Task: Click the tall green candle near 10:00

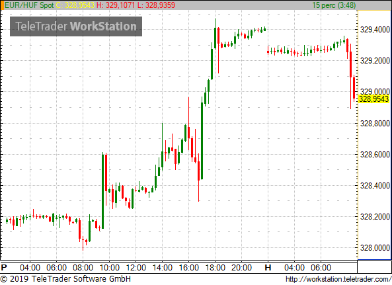Action: pyautogui.click(x=102, y=191)
